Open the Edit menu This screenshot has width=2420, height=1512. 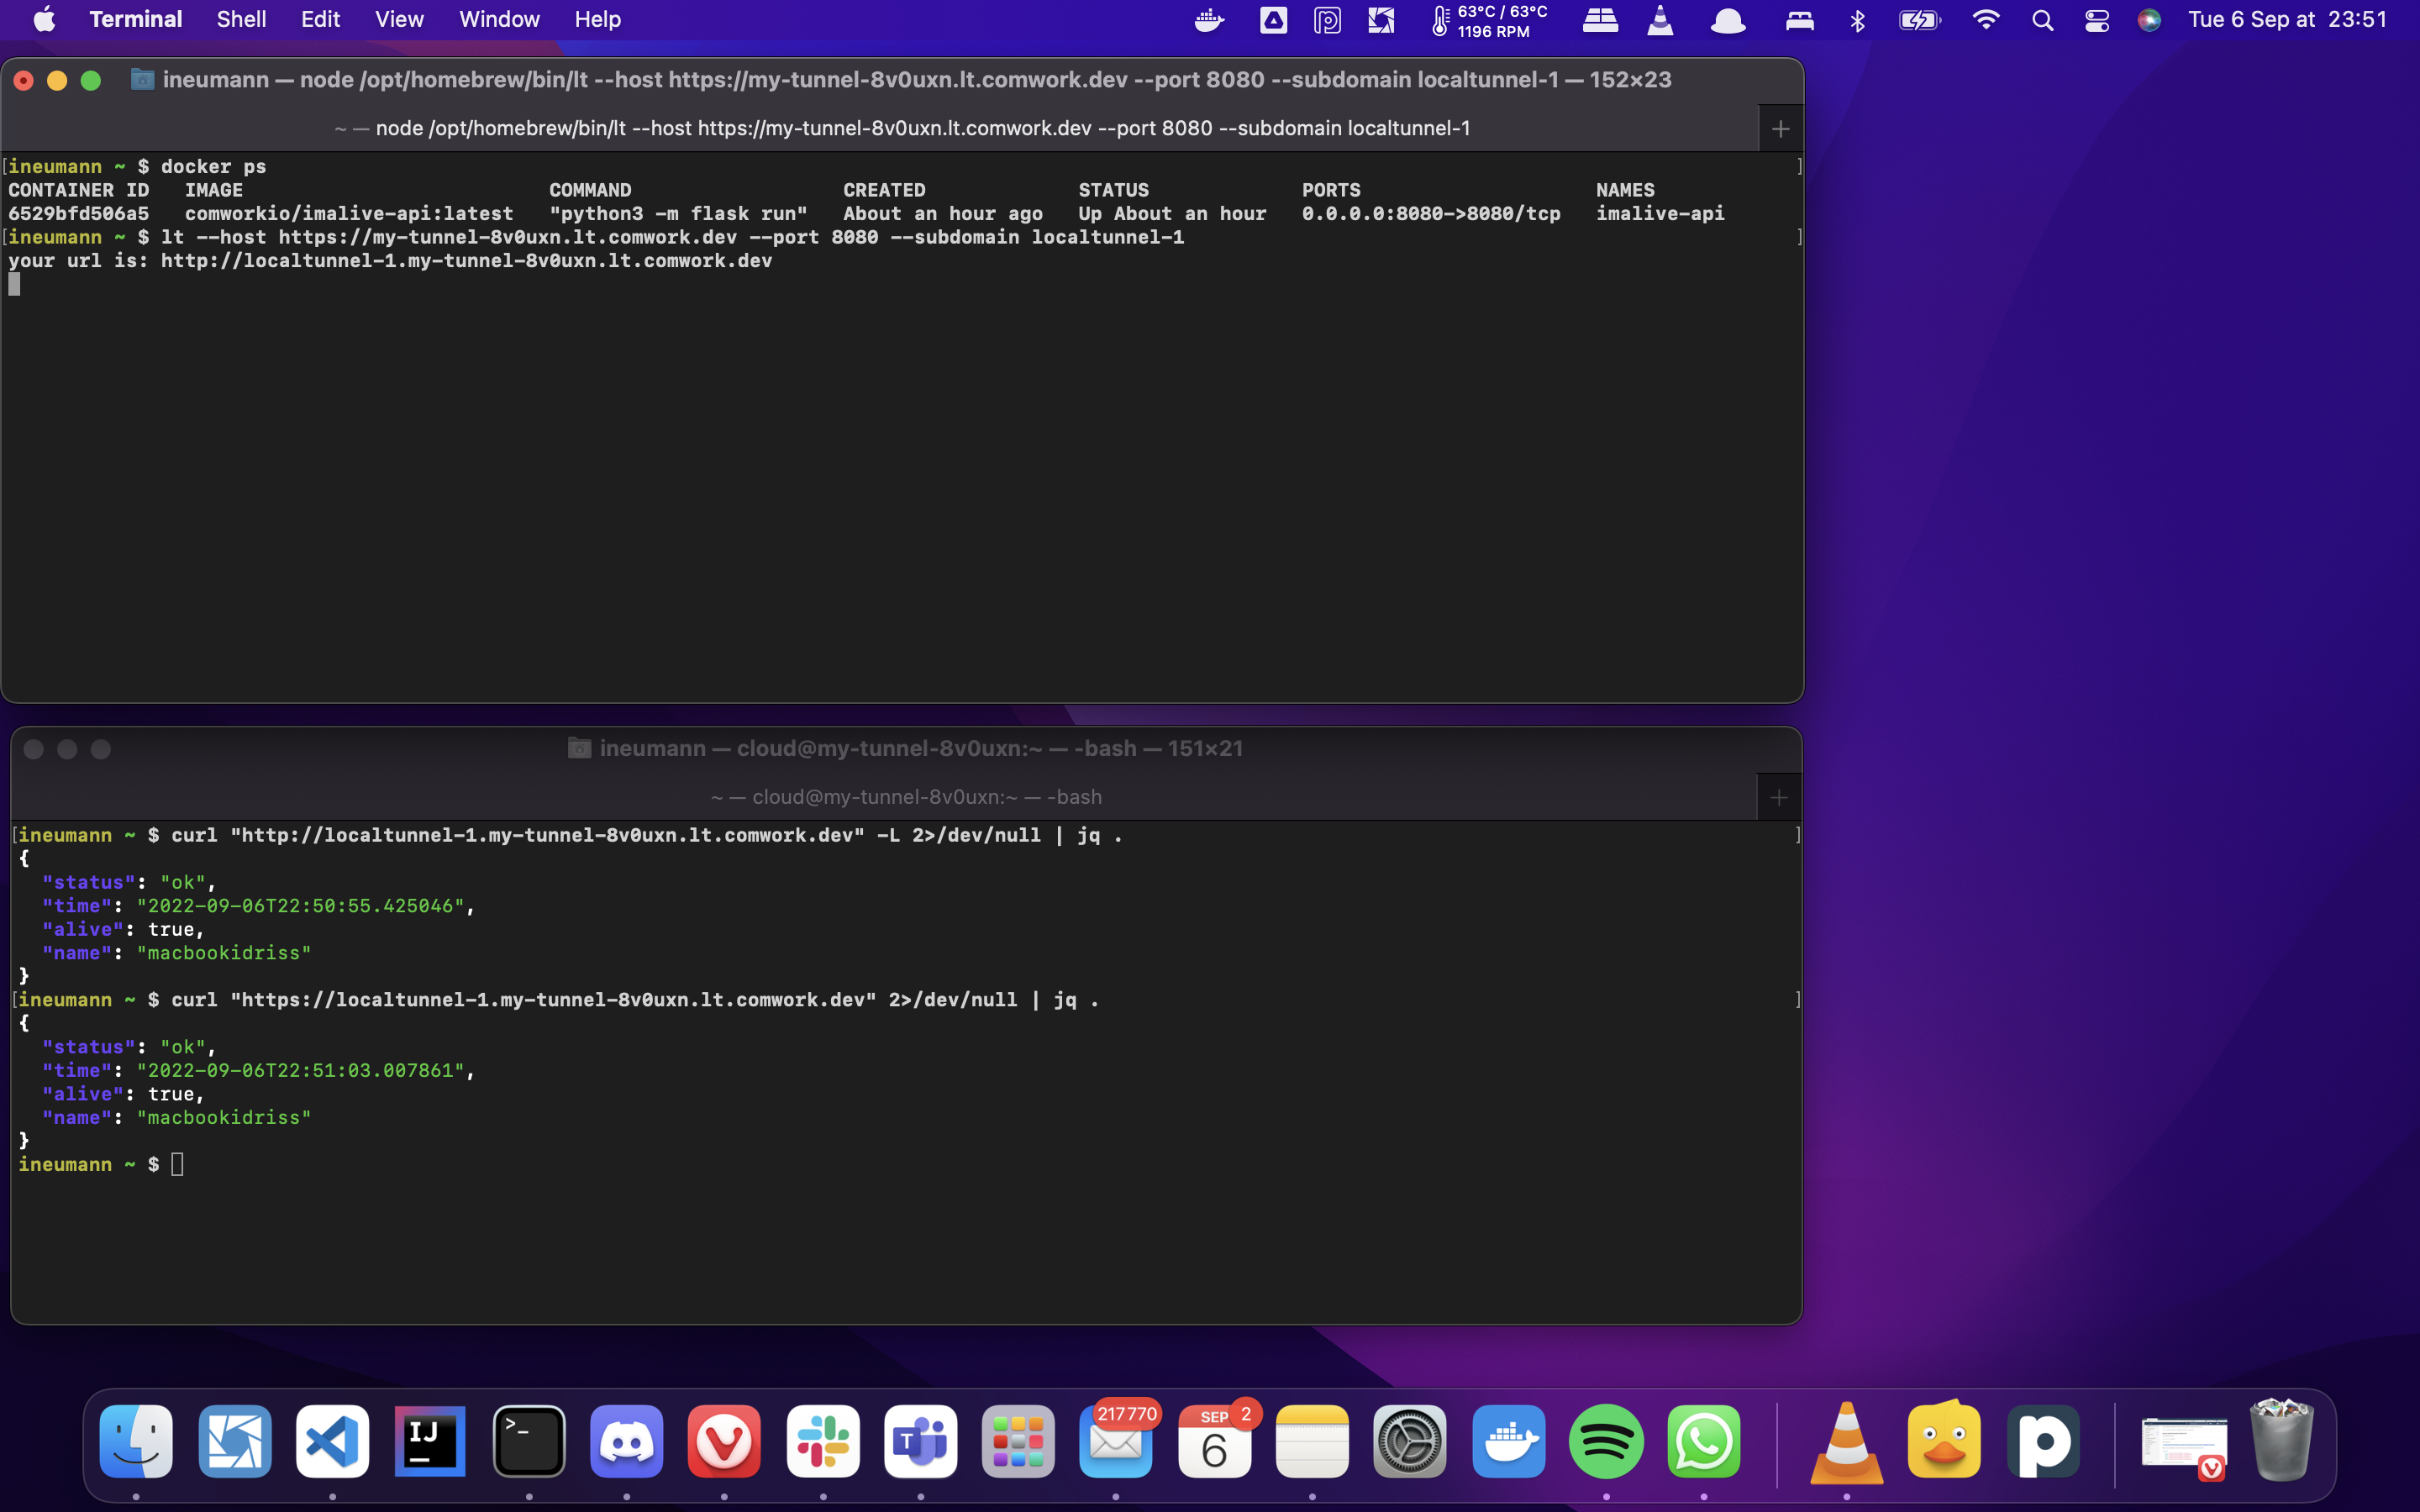[x=320, y=19]
